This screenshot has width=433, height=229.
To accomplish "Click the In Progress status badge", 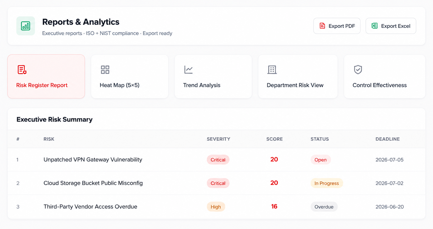I will [x=327, y=183].
